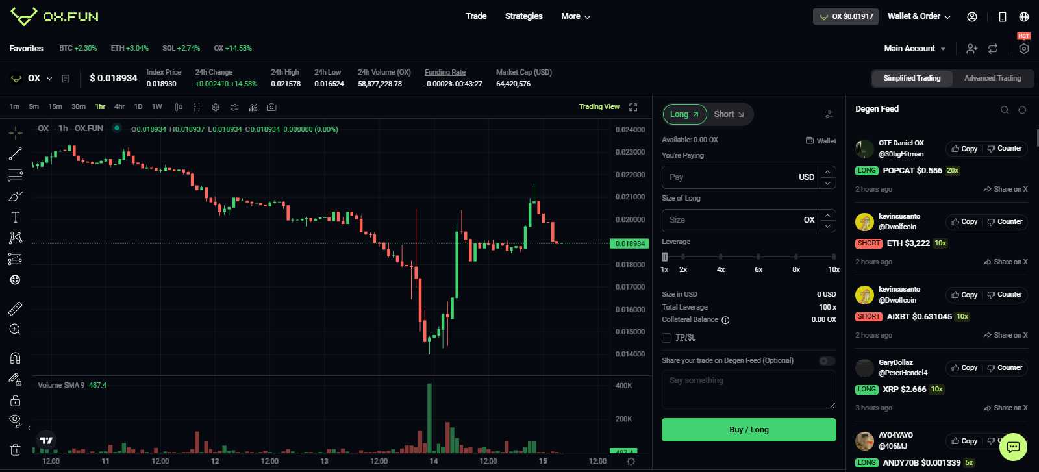Activate the zoom in tool
The image size is (1039, 472).
point(16,329)
